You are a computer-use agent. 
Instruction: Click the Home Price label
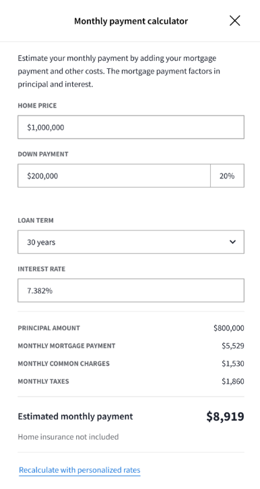coord(37,106)
